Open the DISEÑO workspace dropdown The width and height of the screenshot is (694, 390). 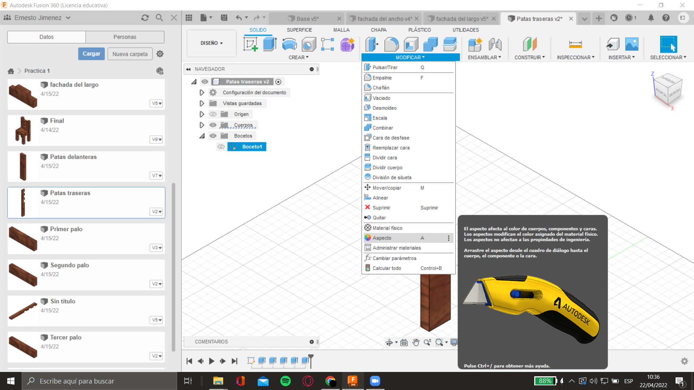(211, 43)
